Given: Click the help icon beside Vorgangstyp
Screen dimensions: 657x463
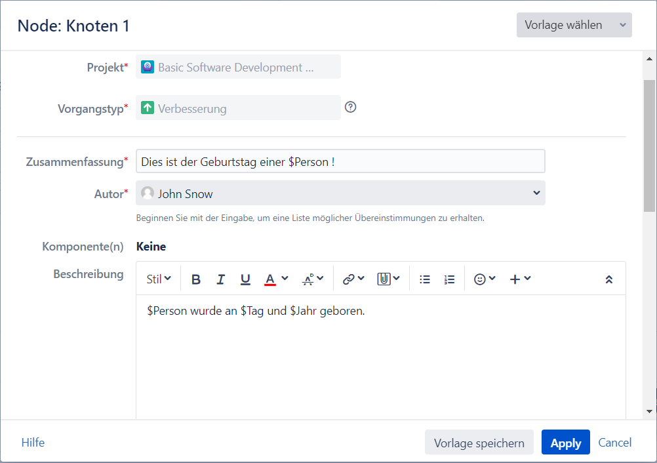Looking at the screenshot, I should point(350,108).
